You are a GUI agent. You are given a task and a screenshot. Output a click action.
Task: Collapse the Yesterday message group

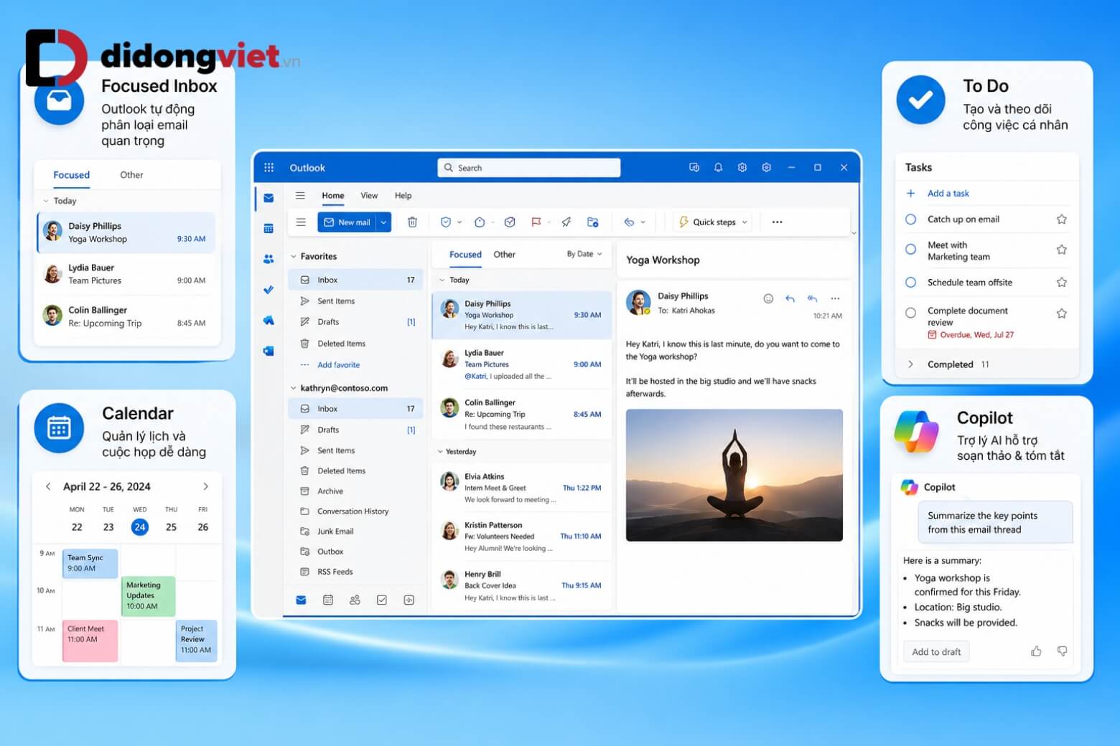tap(440, 452)
